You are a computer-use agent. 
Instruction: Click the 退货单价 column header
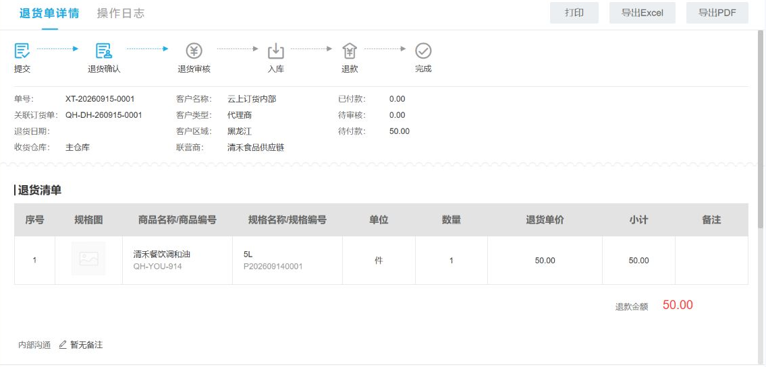(x=545, y=220)
